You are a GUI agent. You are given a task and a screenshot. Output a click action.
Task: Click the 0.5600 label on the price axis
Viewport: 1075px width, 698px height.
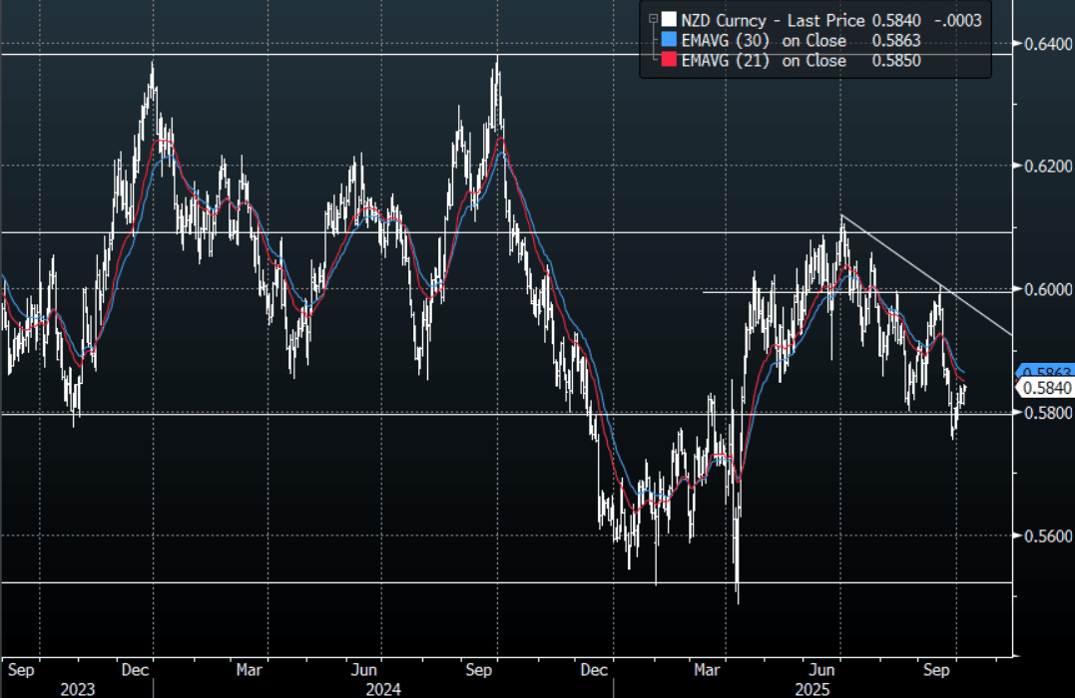pyautogui.click(x=1044, y=536)
